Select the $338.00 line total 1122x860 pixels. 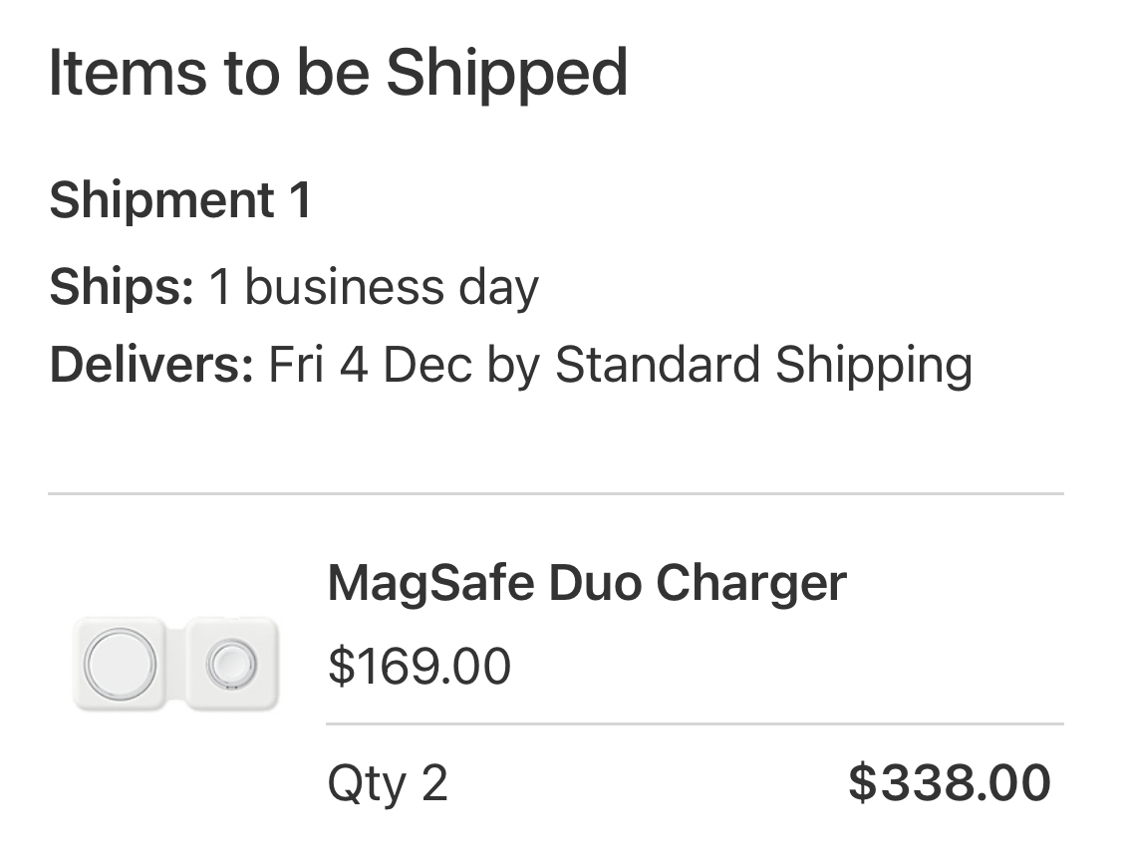click(949, 783)
